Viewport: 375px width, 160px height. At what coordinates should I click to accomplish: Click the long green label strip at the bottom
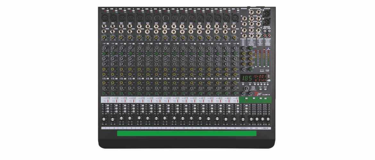tap(187, 133)
